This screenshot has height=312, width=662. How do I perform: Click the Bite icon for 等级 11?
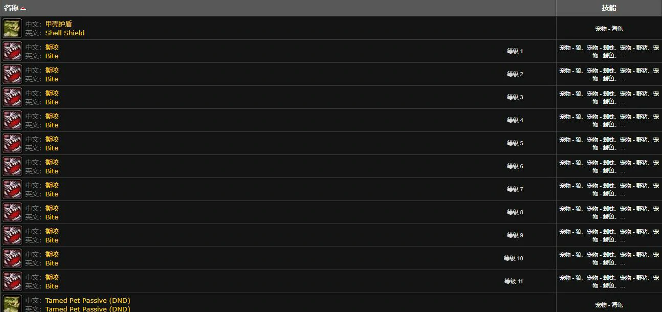click(12, 281)
